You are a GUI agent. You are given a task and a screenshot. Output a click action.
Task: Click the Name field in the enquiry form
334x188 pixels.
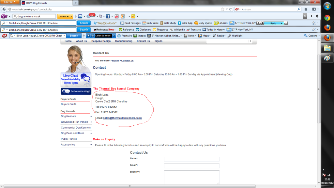click(192, 159)
